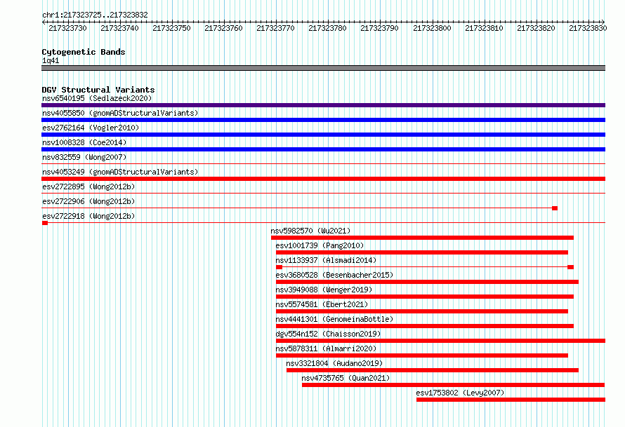Open variant nsv4735765 (Quan2021)
The width and height of the screenshot is (625, 427).
[x=346, y=378]
